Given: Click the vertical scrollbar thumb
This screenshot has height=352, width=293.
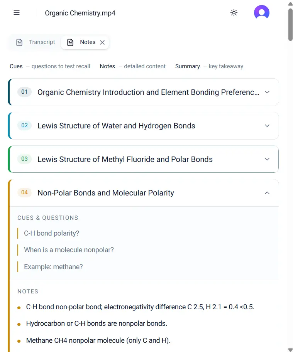Looking at the screenshot, I should [290, 25].
